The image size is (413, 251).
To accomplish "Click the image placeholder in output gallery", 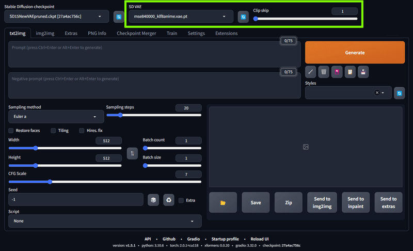I will [x=306, y=147].
